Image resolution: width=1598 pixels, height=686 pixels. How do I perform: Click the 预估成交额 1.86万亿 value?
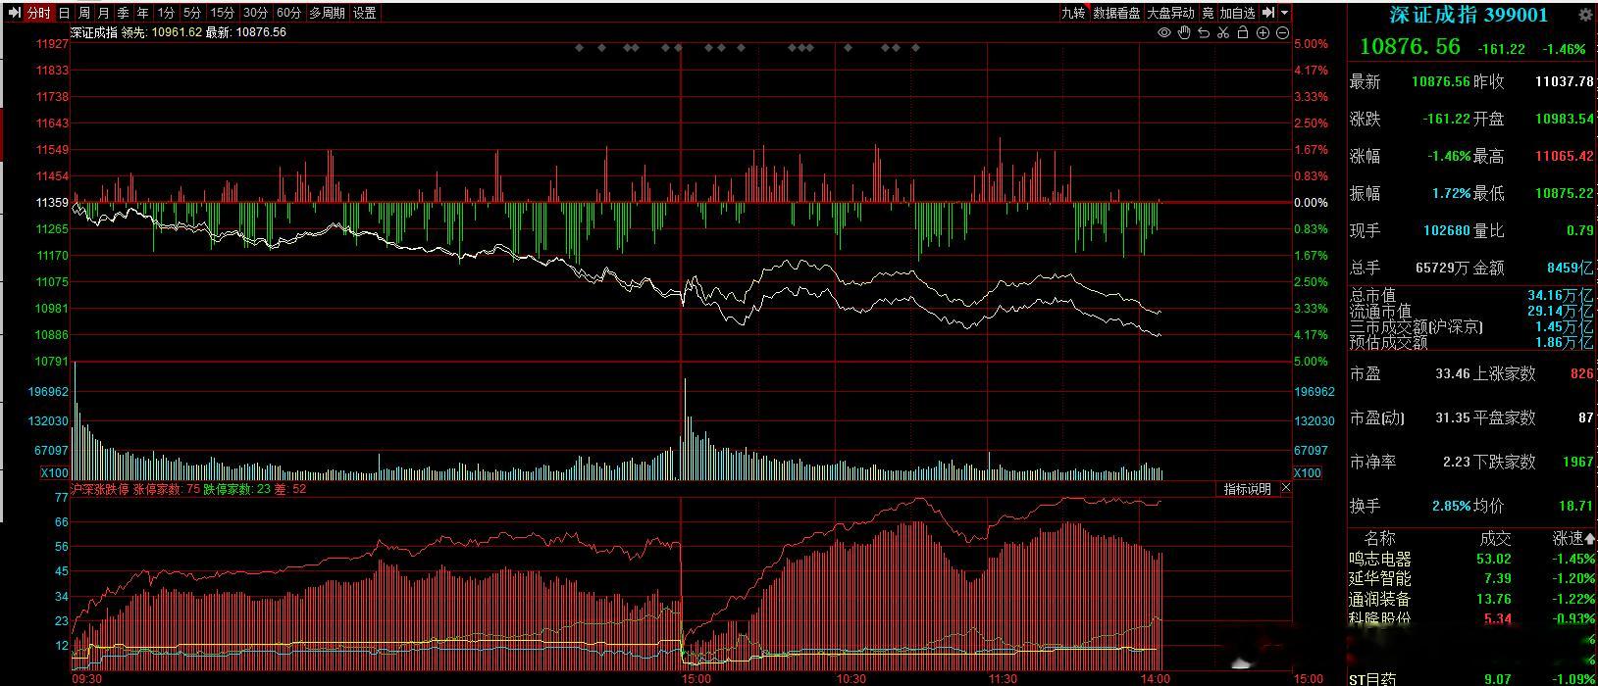point(1565,342)
